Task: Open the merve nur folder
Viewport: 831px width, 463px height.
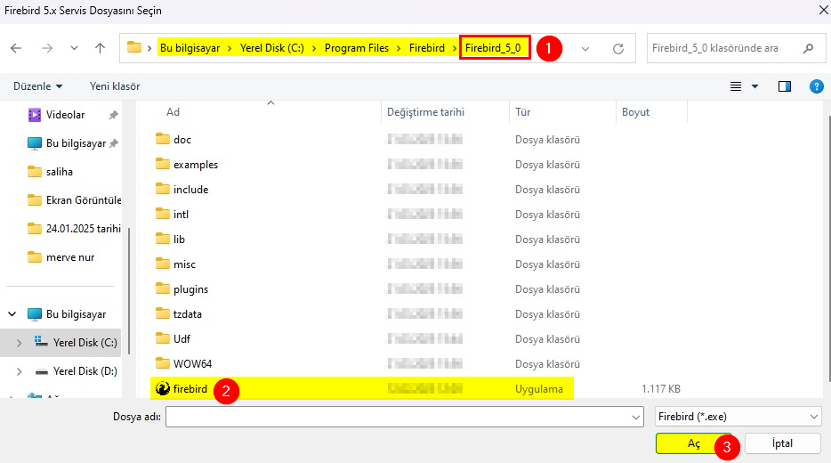Action: [x=61, y=257]
